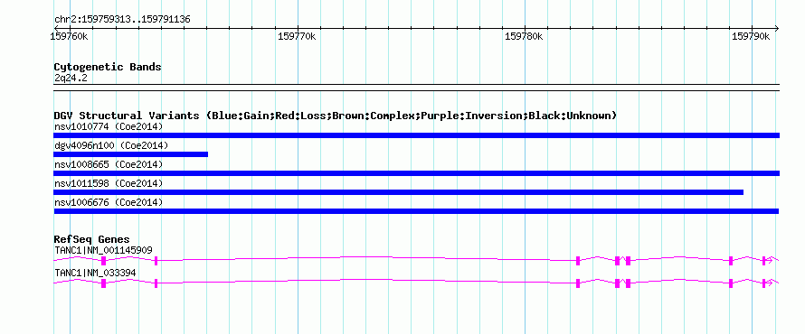
Task: Select the 159790k ruler tick label
Action: (751, 36)
